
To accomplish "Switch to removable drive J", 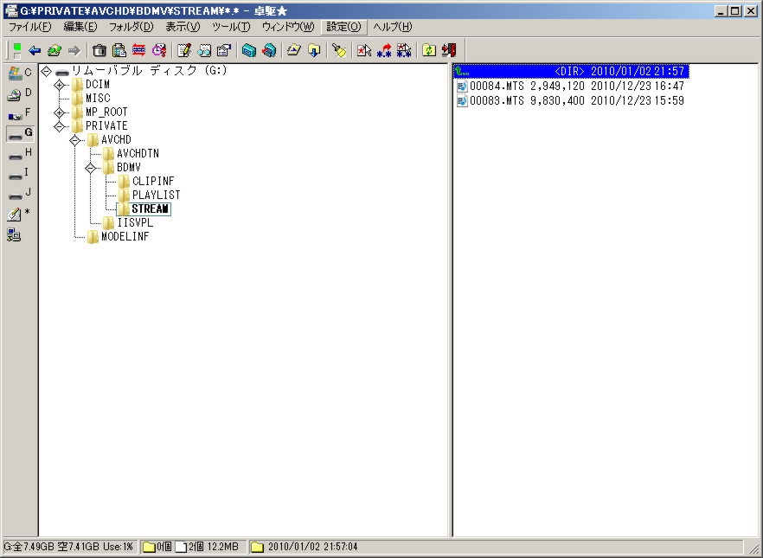I will [19, 193].
